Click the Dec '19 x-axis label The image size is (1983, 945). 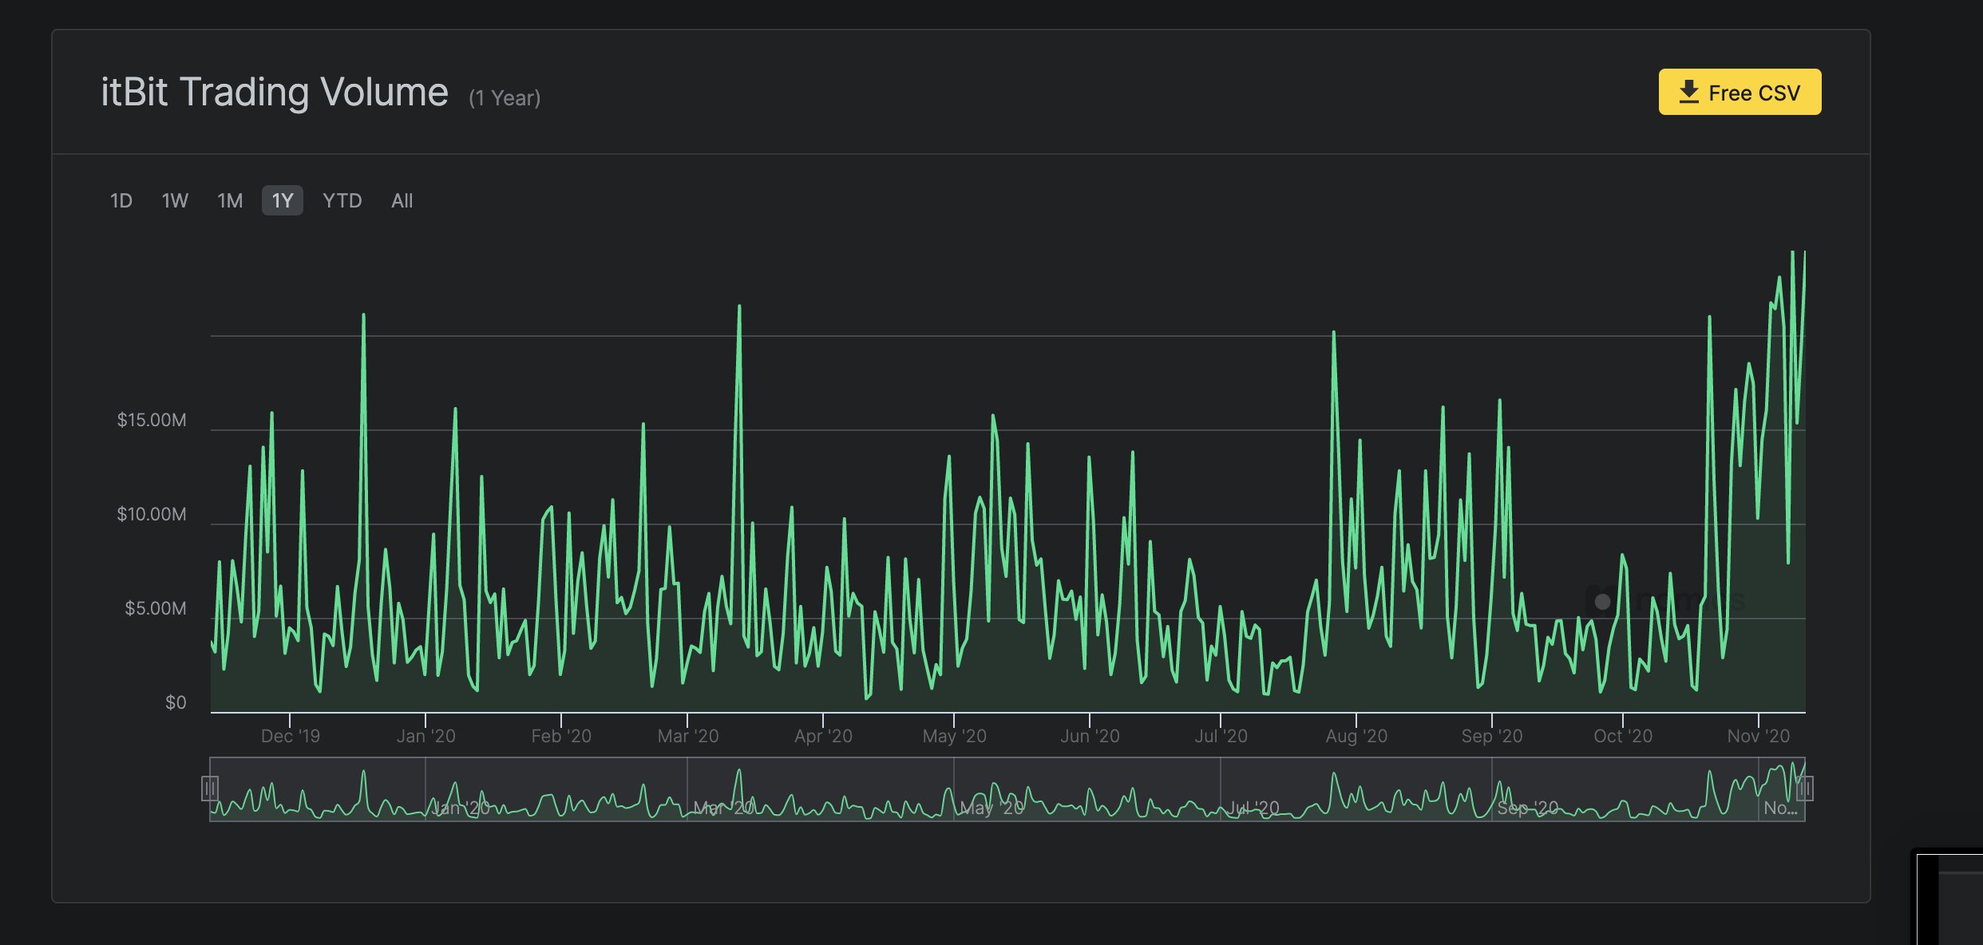(291, 736)
